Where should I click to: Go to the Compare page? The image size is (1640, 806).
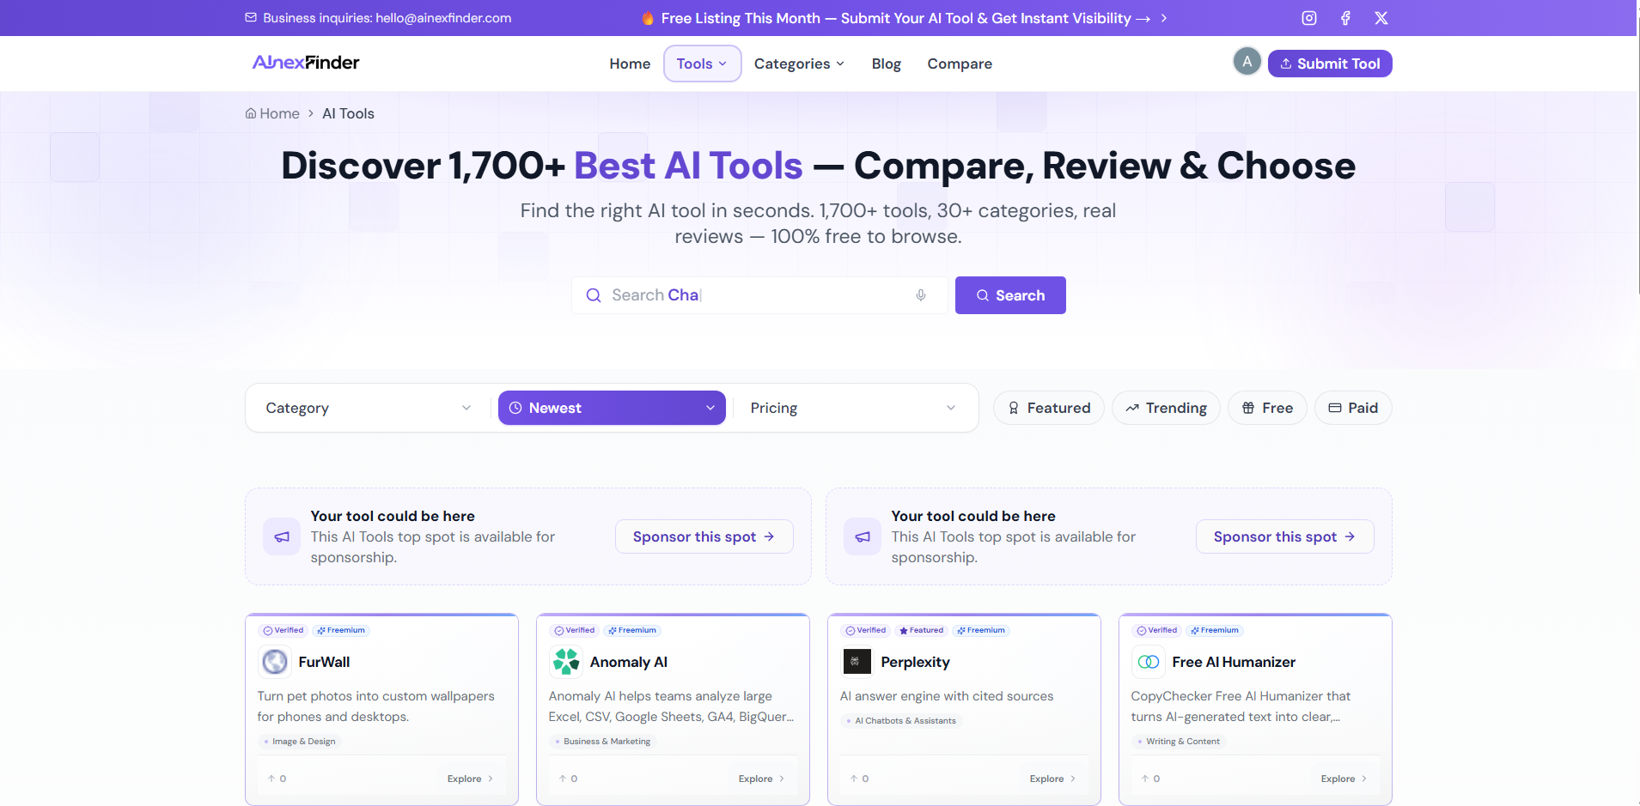click(x=960, y=64)
